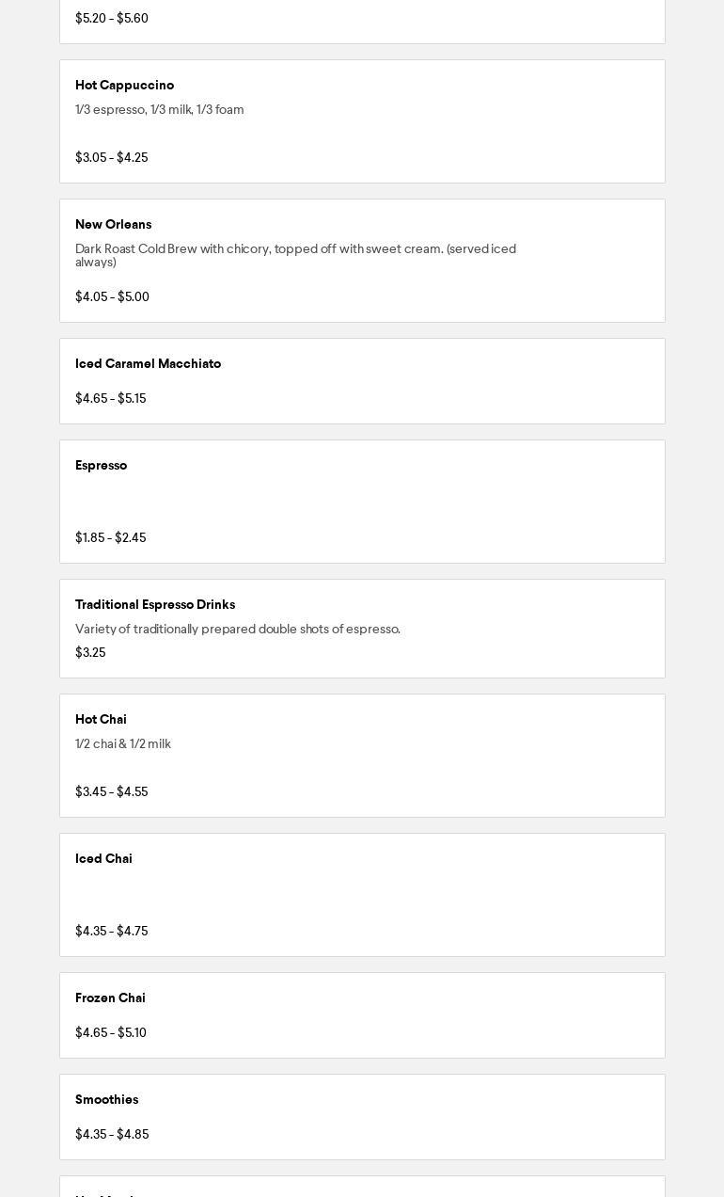Image resolution: width=724 pixels, height=1197 pixels.
Task: Select Traditional Espresso Drinks
Action: (x=155, y=604)
